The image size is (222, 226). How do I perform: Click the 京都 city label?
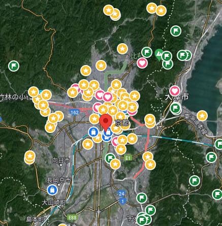122,123
